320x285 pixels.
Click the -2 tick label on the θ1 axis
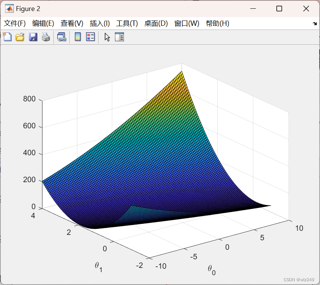coord(140,265)
